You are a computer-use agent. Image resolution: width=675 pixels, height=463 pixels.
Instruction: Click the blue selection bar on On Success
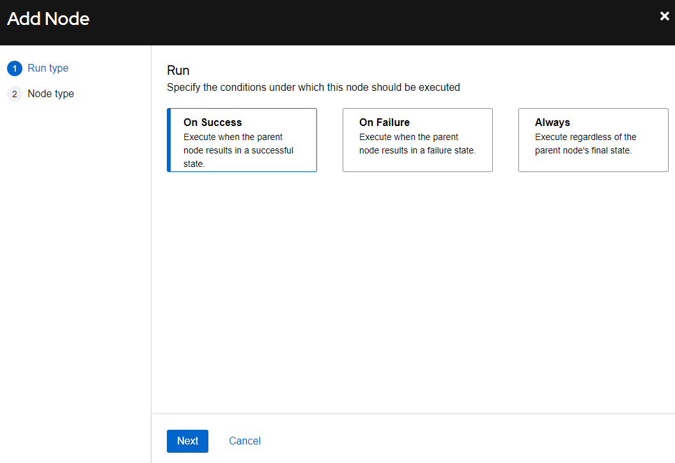click(x=169, y=140)
